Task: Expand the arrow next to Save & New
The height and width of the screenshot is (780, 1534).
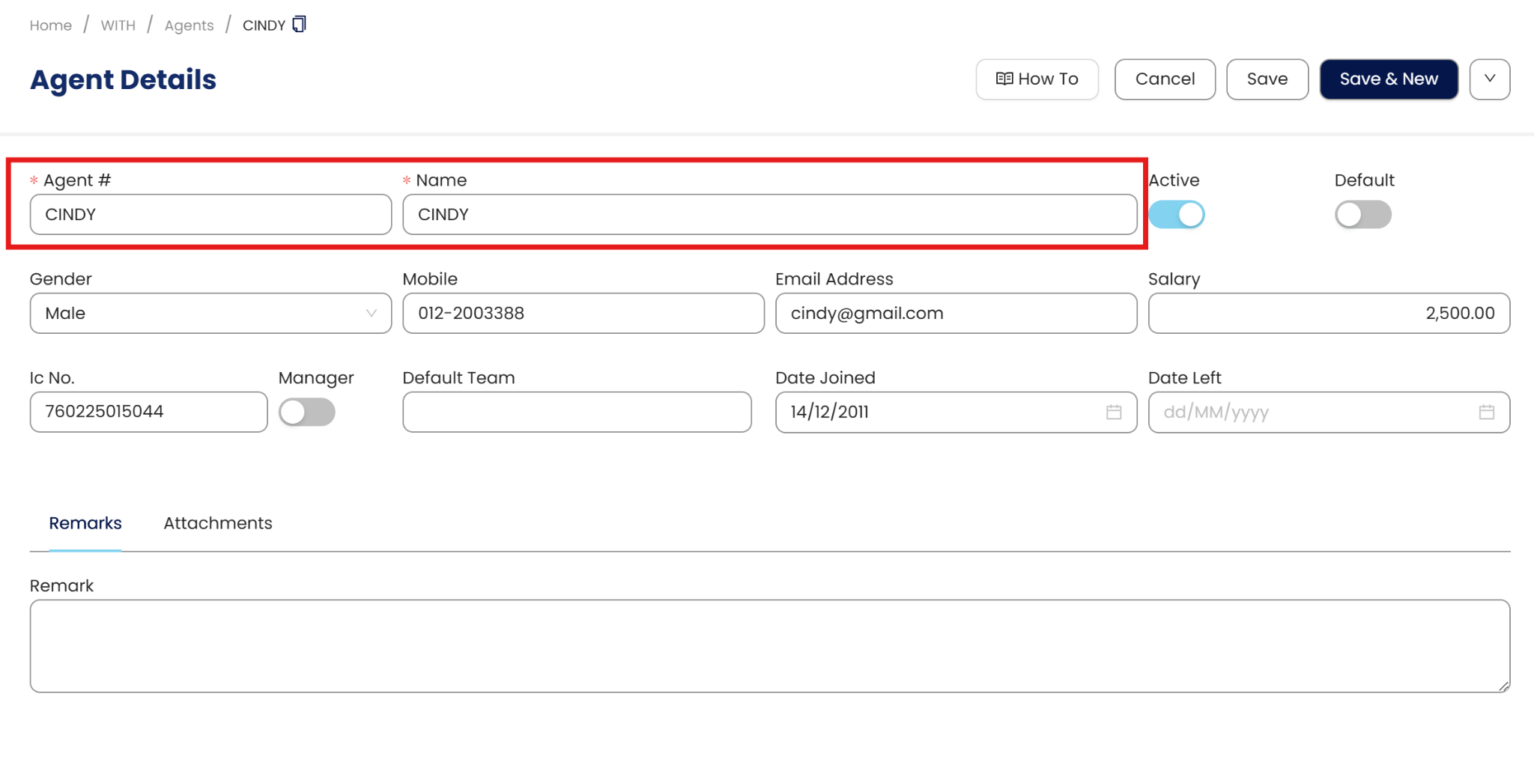Action: (1489, 79)
